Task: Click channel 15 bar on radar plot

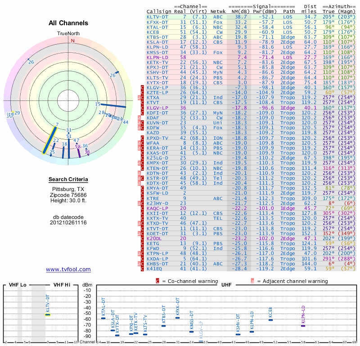Action: [x=113, y=105]
